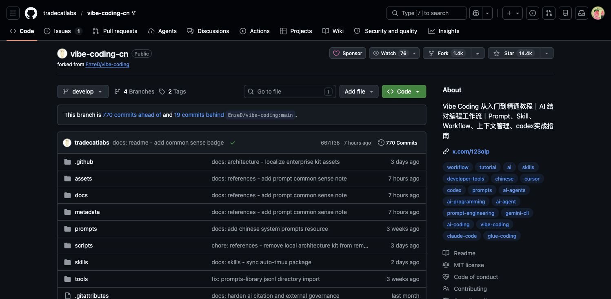Select the prompt-engineering topic tag
This screenshot has height=299, width=611.
point(471,213)
